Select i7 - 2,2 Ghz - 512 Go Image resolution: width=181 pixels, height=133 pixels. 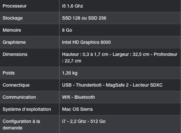(84, 121)
